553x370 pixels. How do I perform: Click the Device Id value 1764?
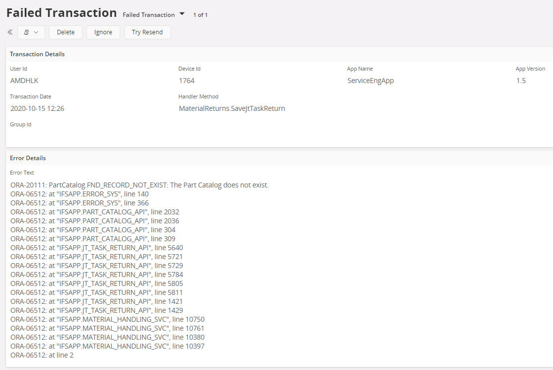click(x=187, y=81)
